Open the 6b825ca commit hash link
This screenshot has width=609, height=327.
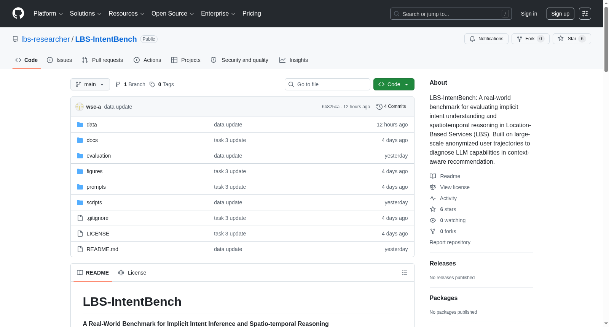click(331, 107)
